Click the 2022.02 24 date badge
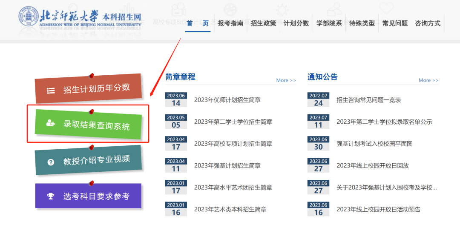Image resolution: width=460 pixels, height=227 pixels. 318,100
